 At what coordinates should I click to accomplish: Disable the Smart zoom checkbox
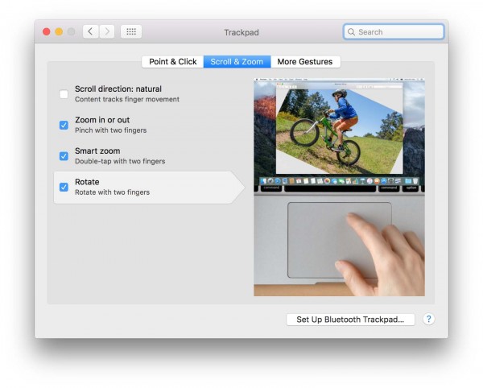pyautogui.click(x=64, y=156)
